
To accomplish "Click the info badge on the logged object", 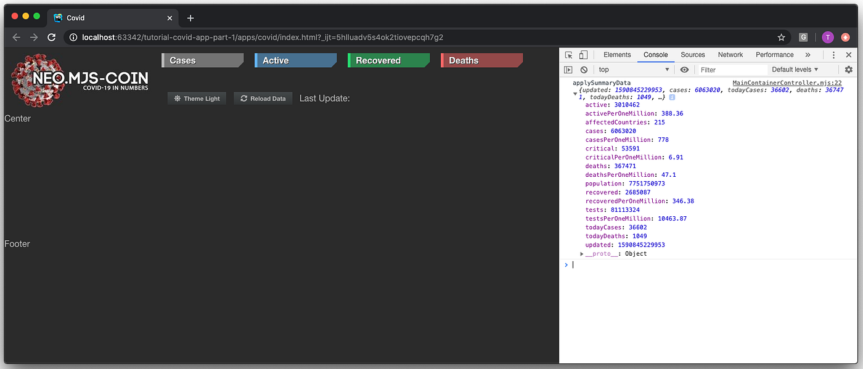I will (671, 97).
